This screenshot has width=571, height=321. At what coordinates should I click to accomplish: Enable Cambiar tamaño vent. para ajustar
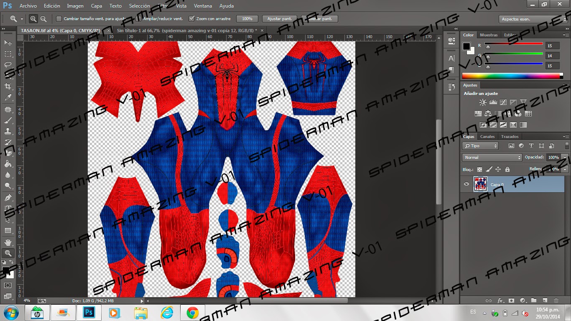coord(59,19)
